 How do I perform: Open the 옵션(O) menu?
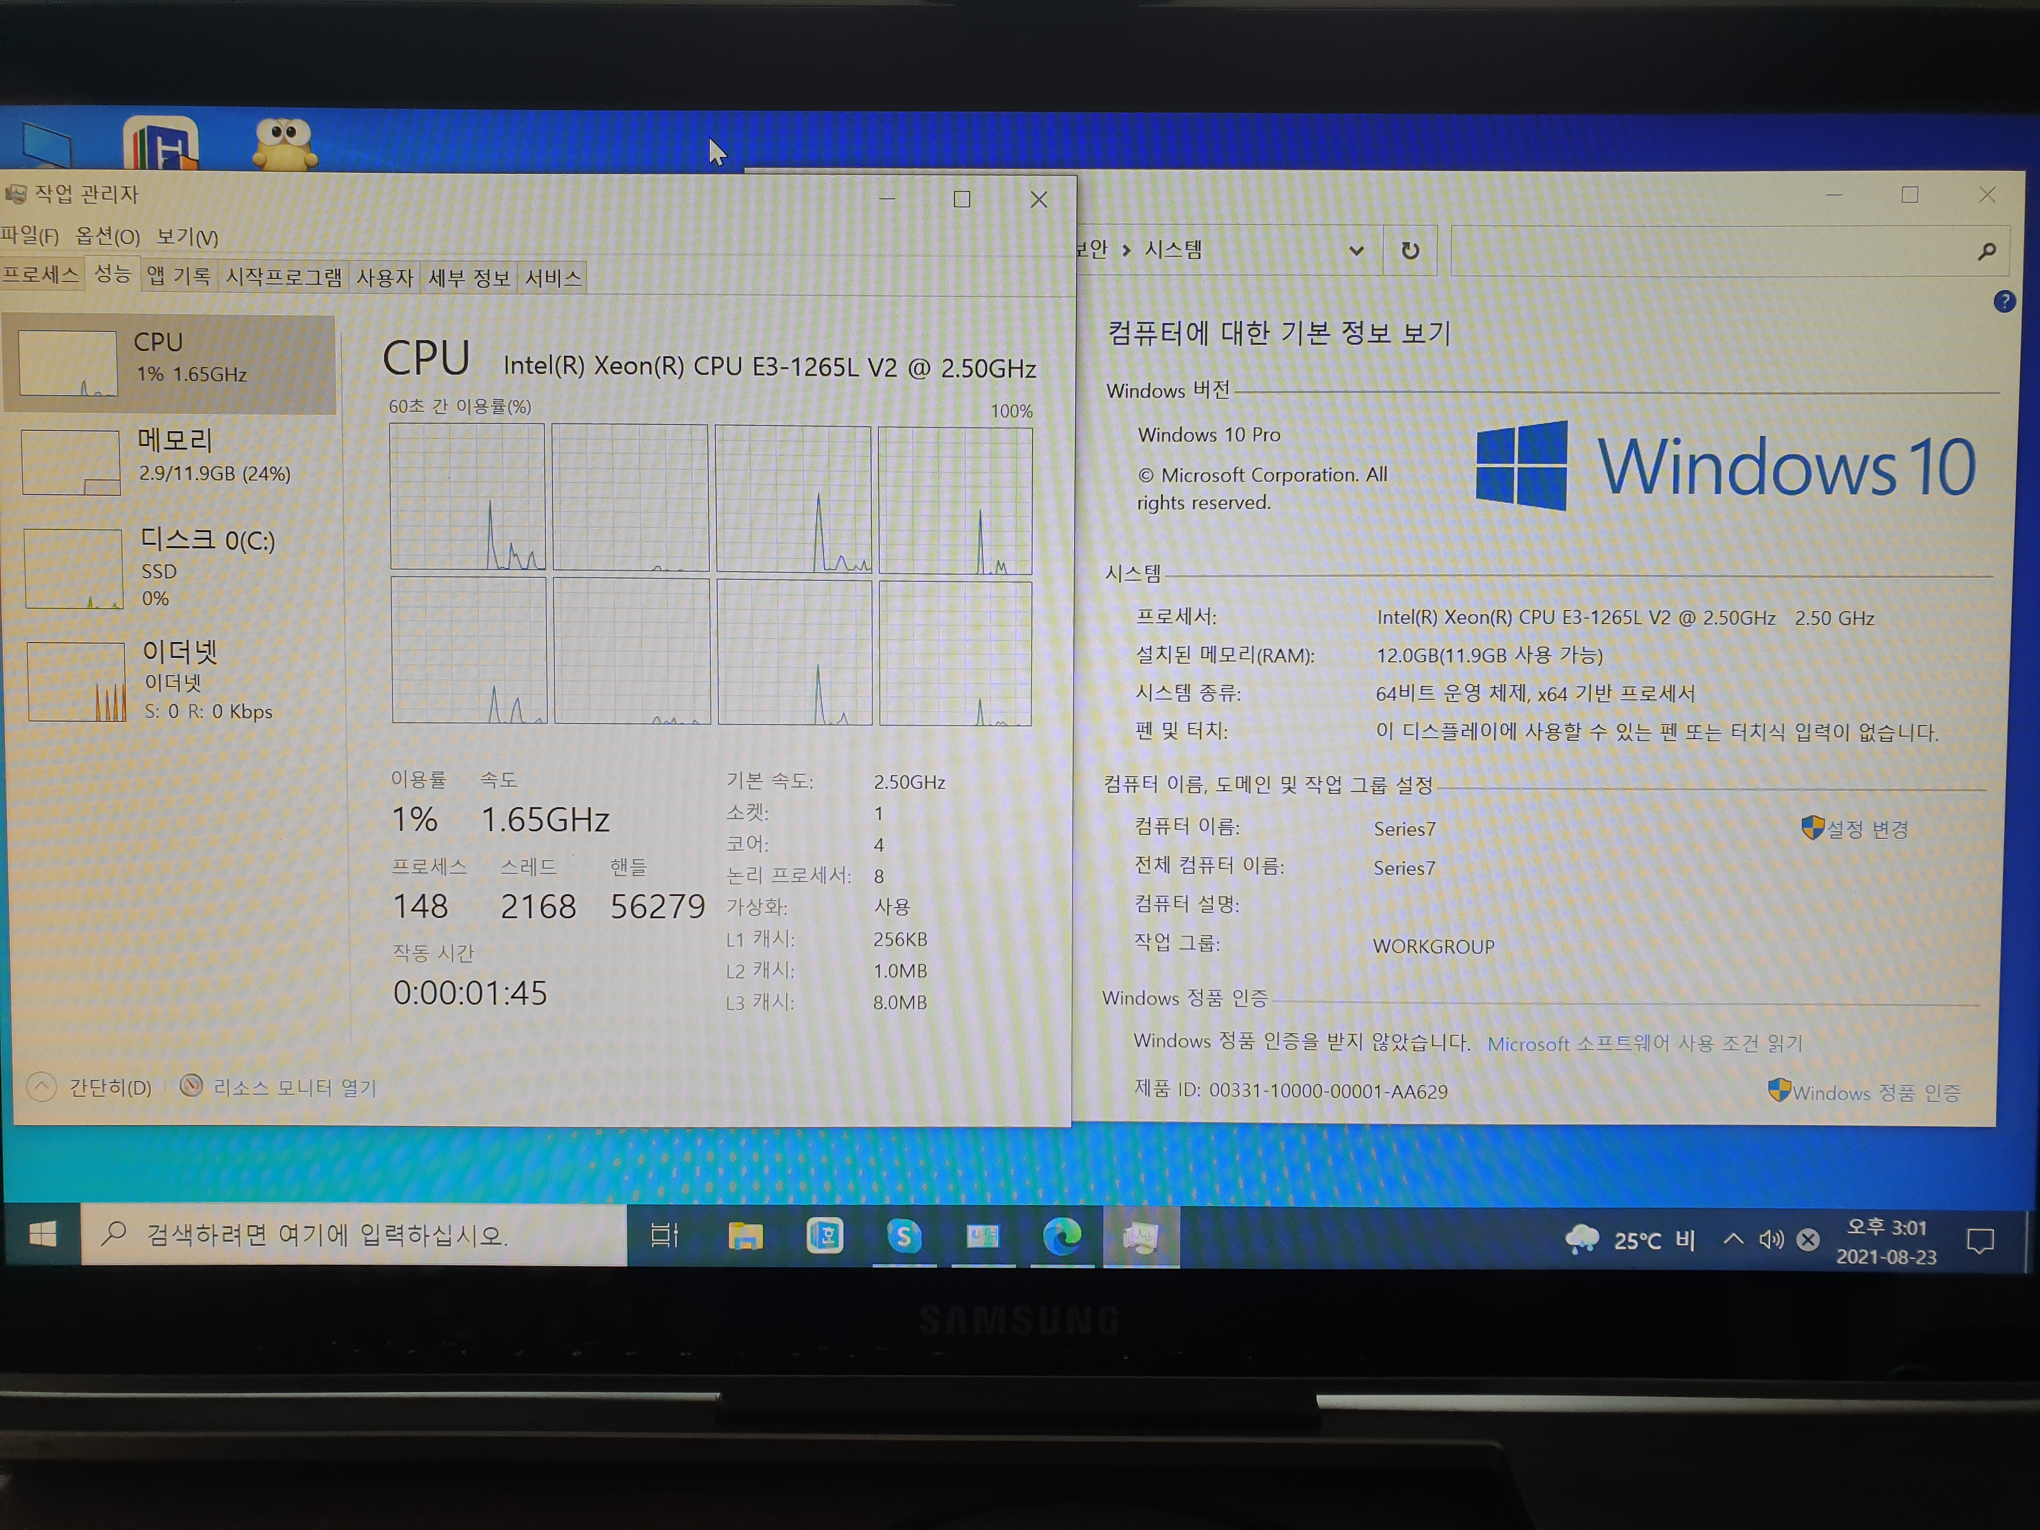[x=107, y=236]
